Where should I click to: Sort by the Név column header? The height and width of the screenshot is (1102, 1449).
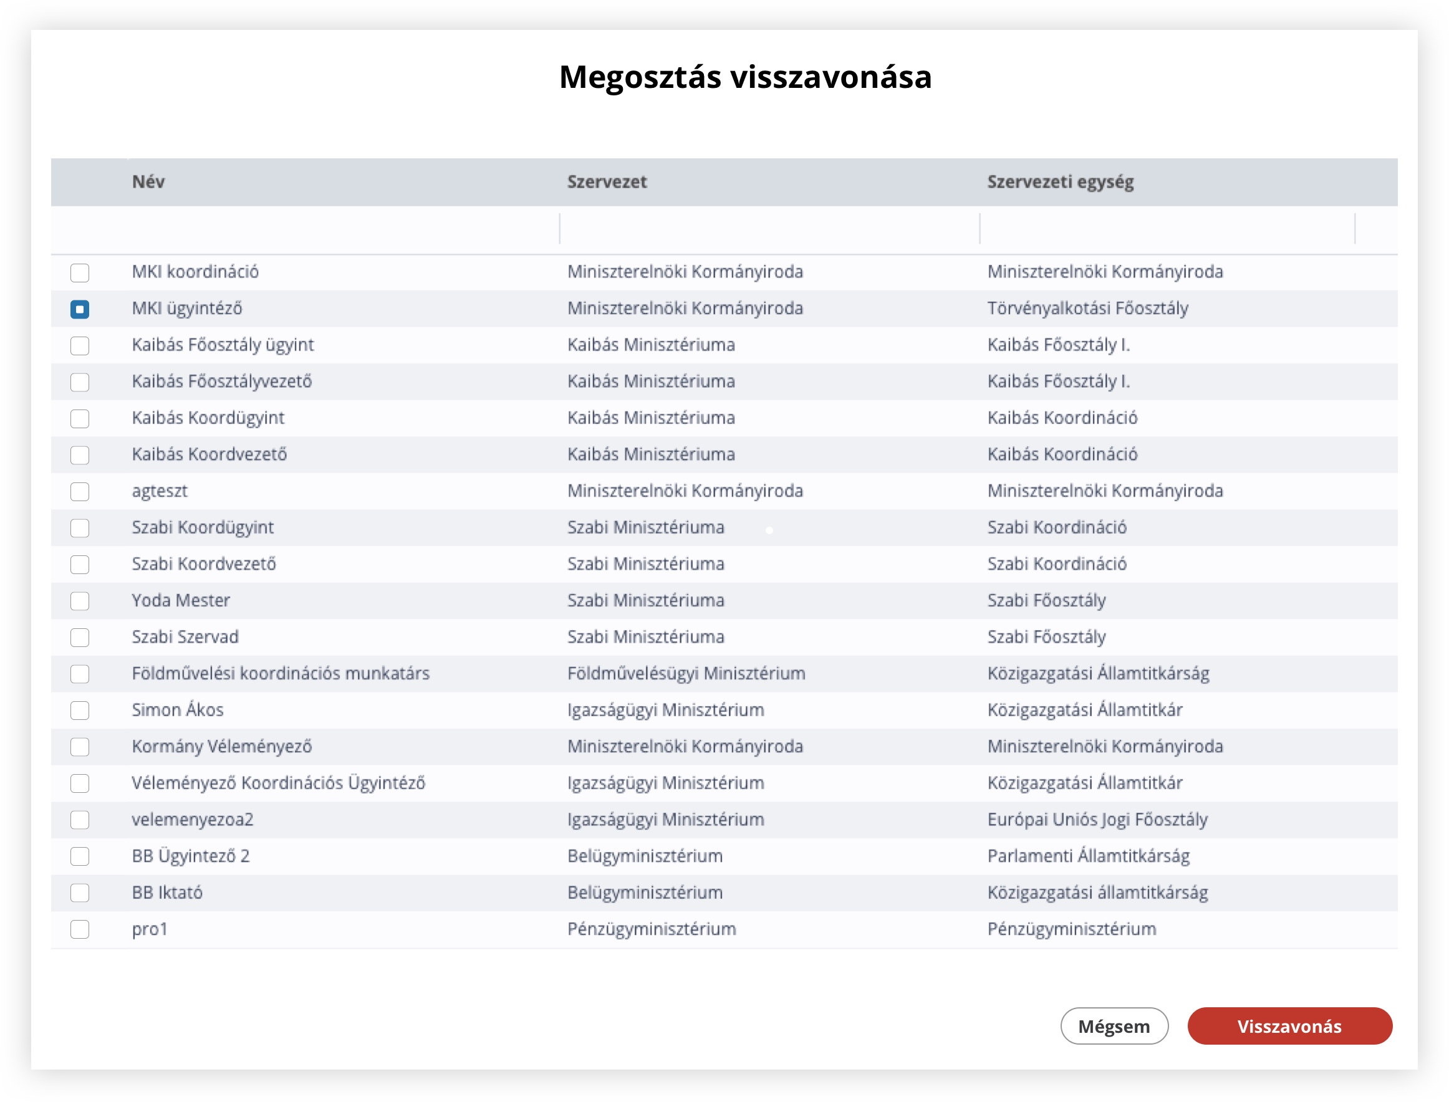(148, 182)
